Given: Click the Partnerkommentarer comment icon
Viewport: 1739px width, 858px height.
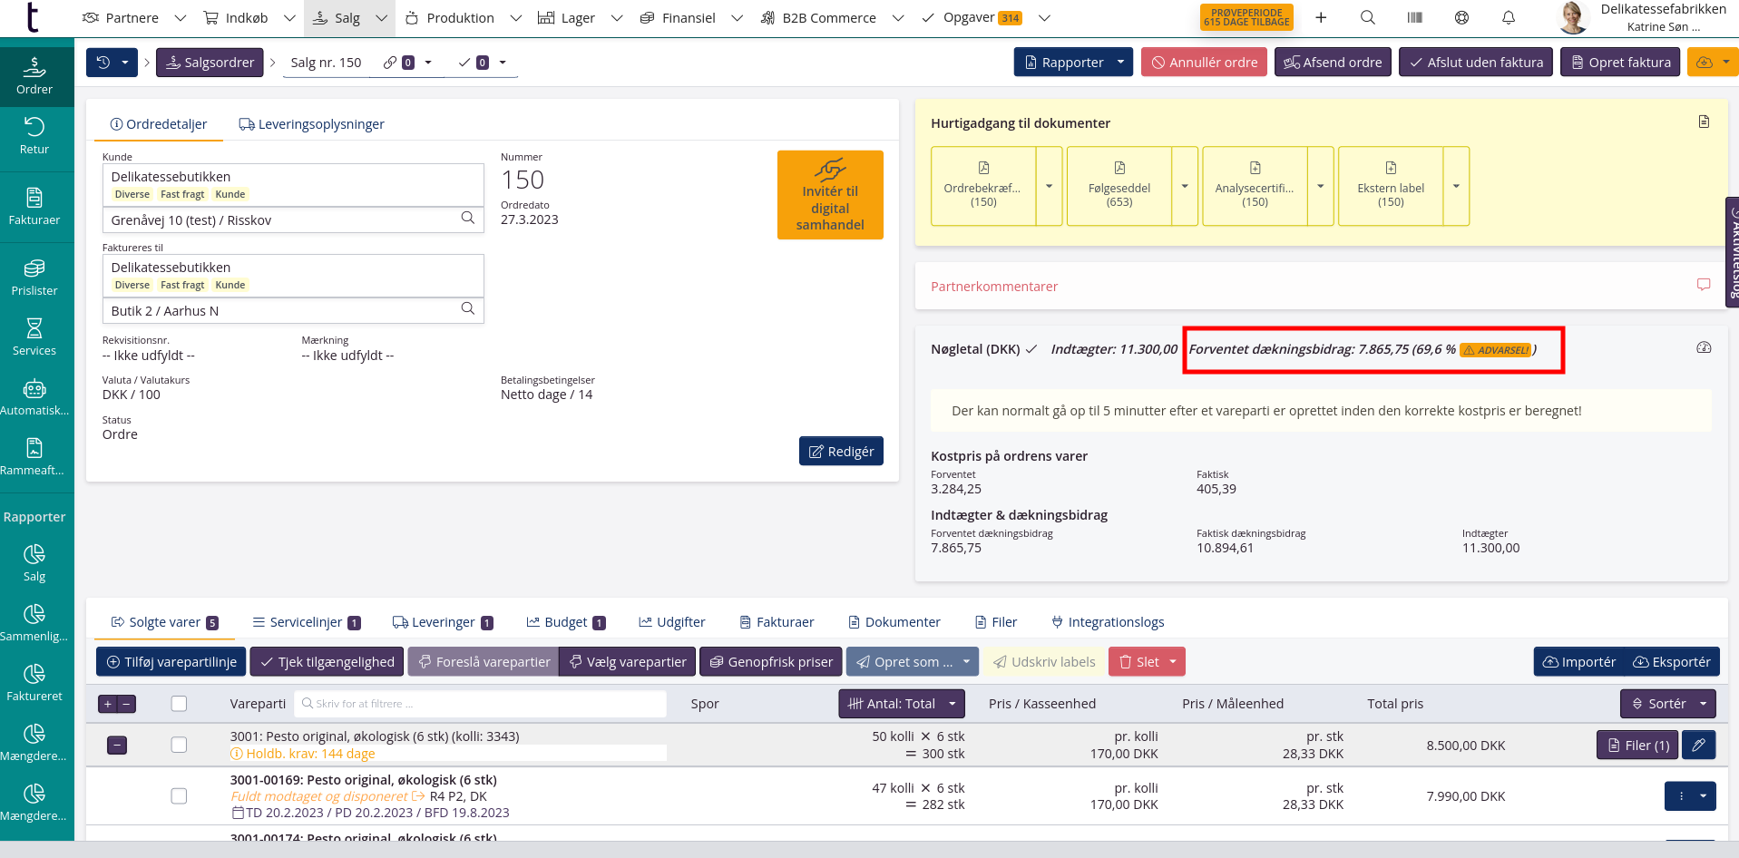Looking at the screenshot, I should 1704,285.
